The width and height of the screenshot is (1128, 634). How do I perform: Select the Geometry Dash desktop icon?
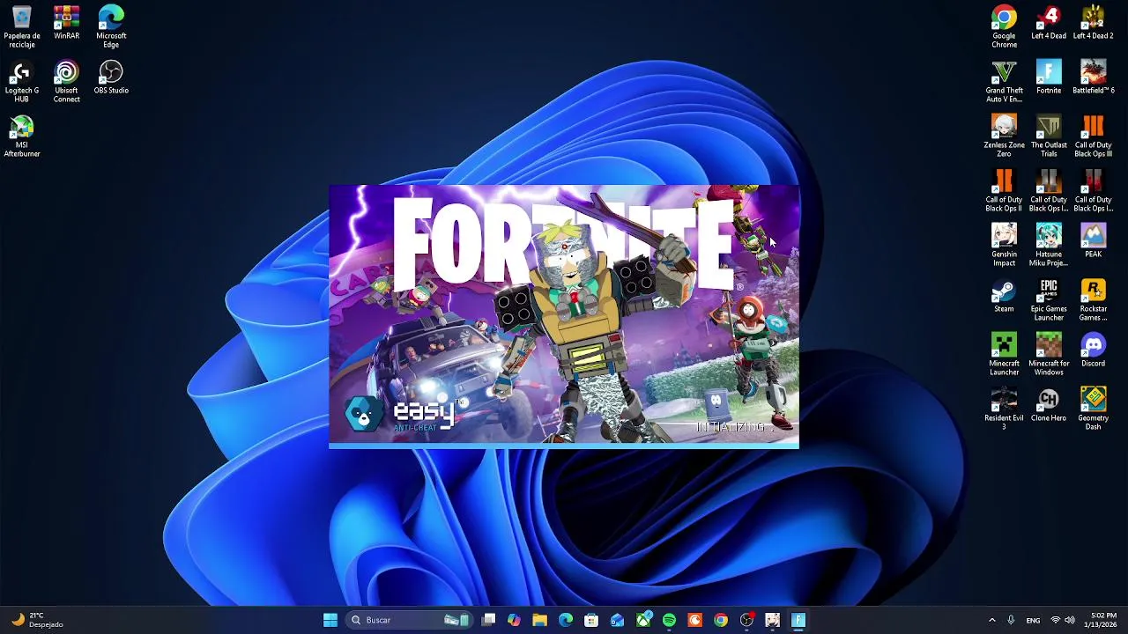click(1093, 409)
